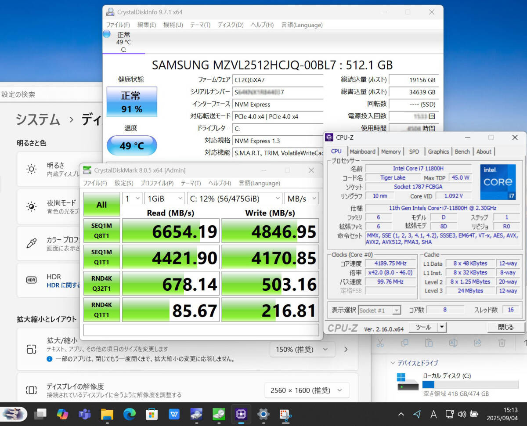
Task: Click the blue 正常 91 % health status box
Action: pos(131,101)
